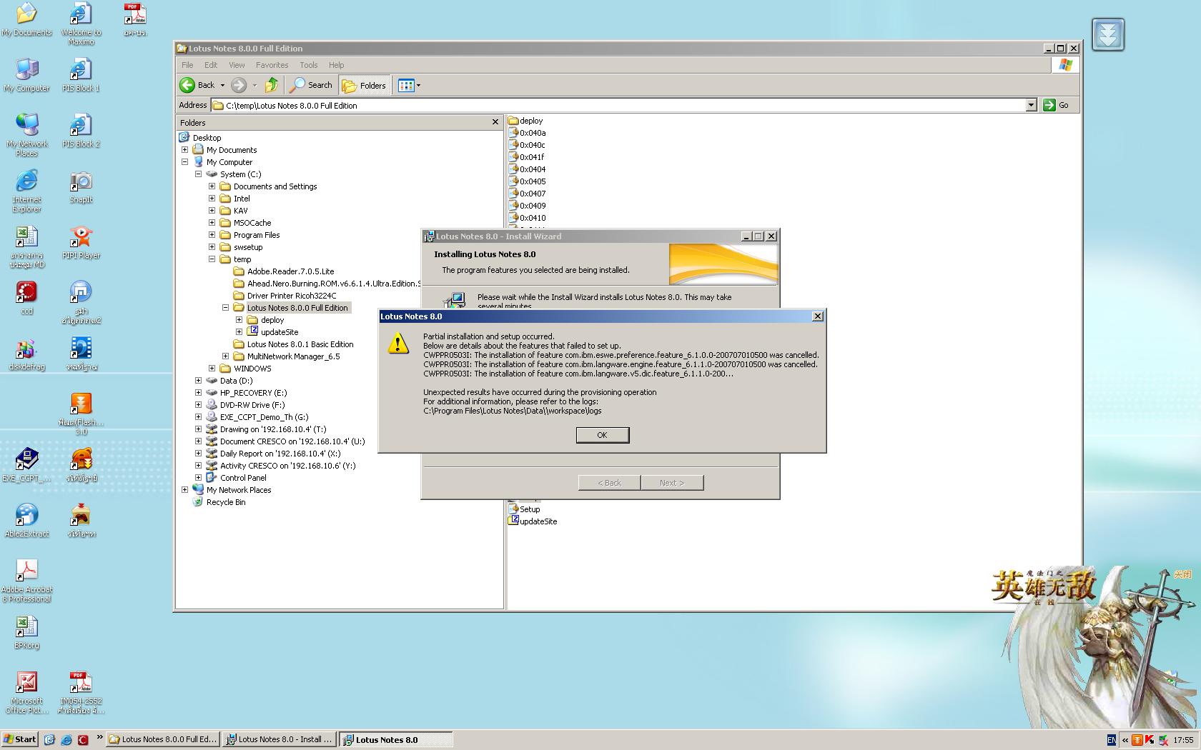Click Adobe Acrobat 8 Professional desktop icon
The width and height of the screenshot is (1201, 750).
26,581
